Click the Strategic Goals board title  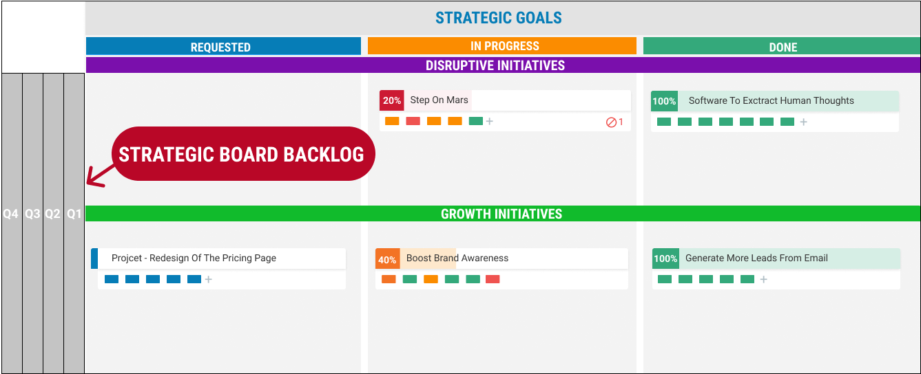point(499,18)
